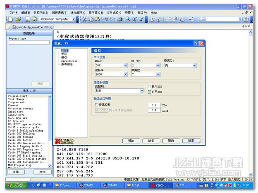Open the COM1 port dropdown
Viewport: 258px width, 193px height.
[126, 66]
